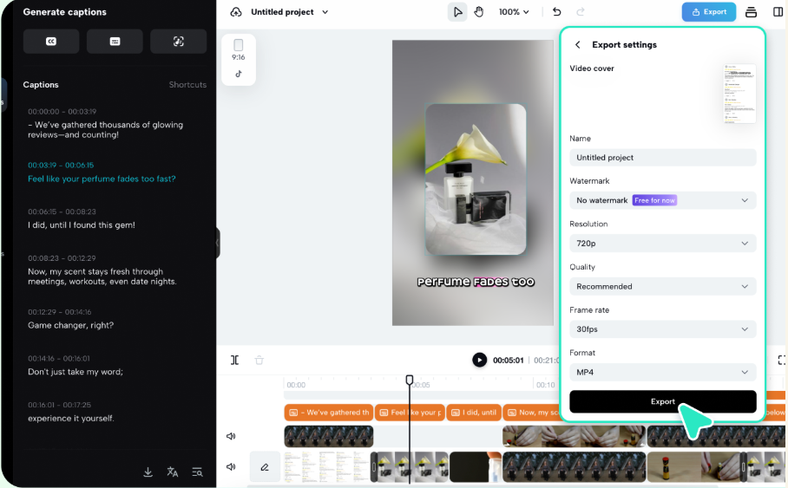Click the black Export button
The image size is (788, 488).
pos(662,401)
